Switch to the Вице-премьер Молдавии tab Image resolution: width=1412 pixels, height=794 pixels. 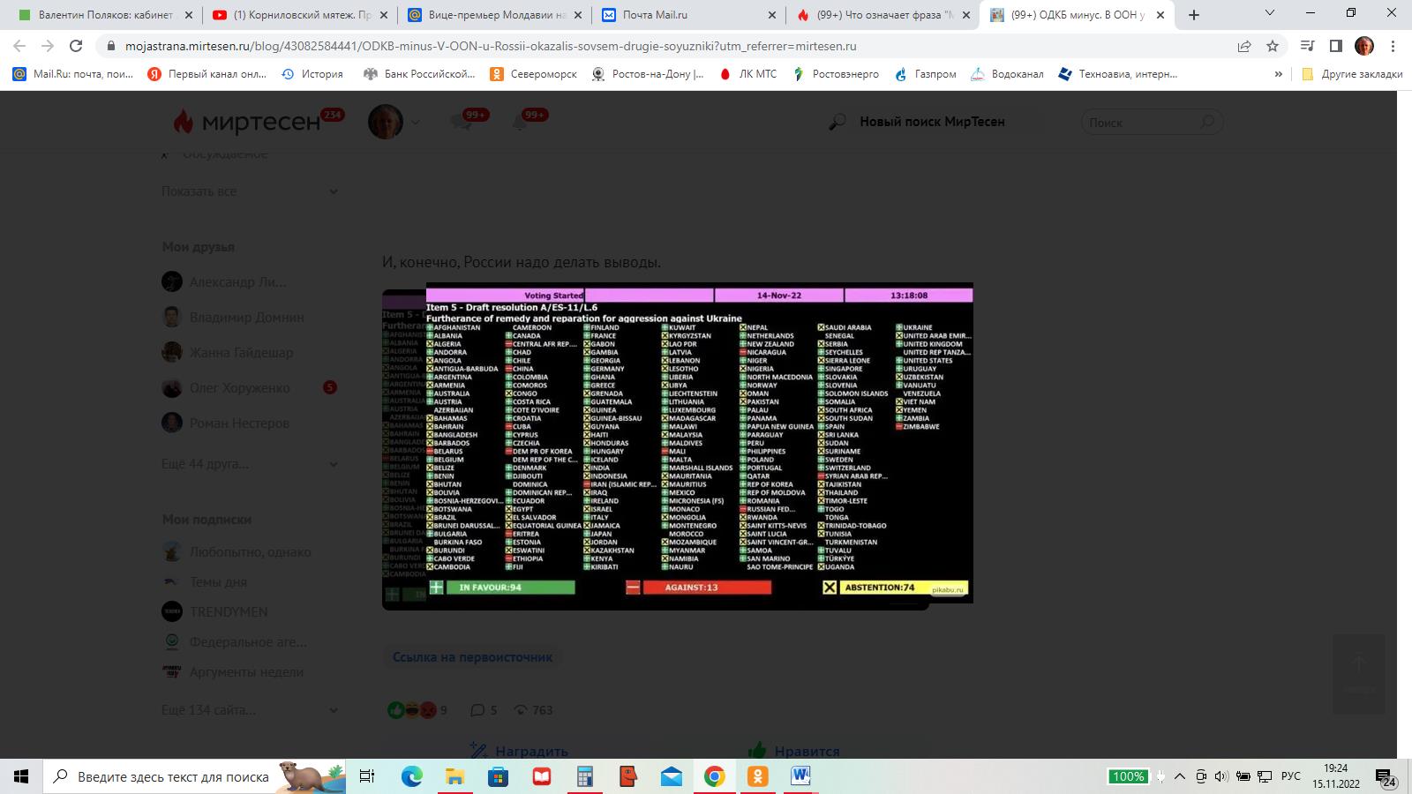(492, 15)
